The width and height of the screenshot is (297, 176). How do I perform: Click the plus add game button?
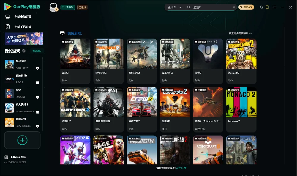click(x=22, y=140)
